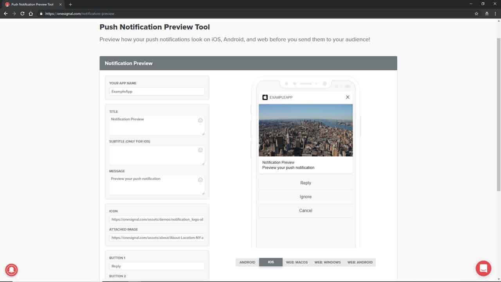Viewport: 501px width, 282px height.
Task: Click into the Message text area
Action: (x=157, y=185)
